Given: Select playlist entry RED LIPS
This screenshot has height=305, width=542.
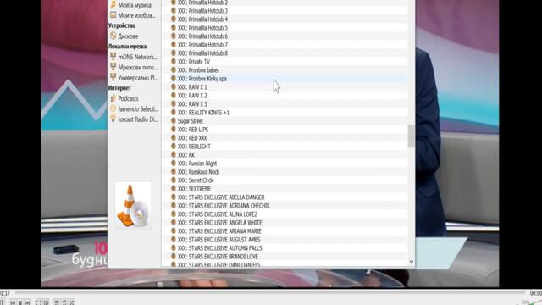Looking at the screenshot, I should 285,130.
